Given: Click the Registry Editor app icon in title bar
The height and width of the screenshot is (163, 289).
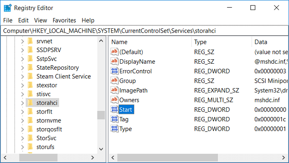Looking at the screenshot, I should pos(7,8).
